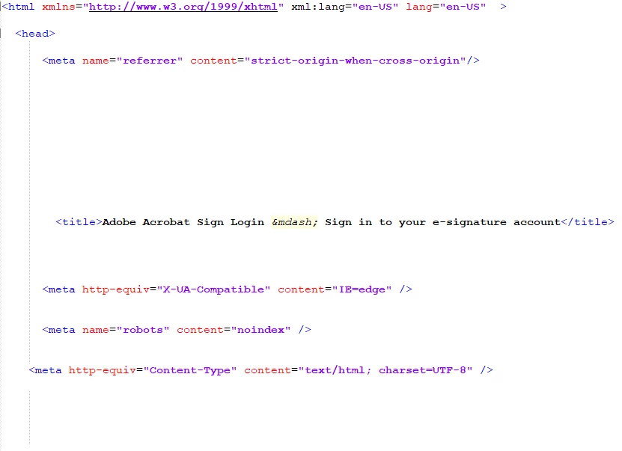Select the xmlns attribute name
The width and height of the screenshot is (622, 451).
(x=58, y=7)
